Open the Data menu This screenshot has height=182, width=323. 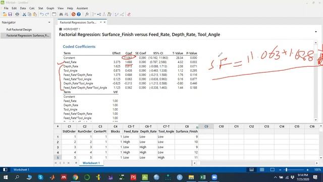click(23, 8)
